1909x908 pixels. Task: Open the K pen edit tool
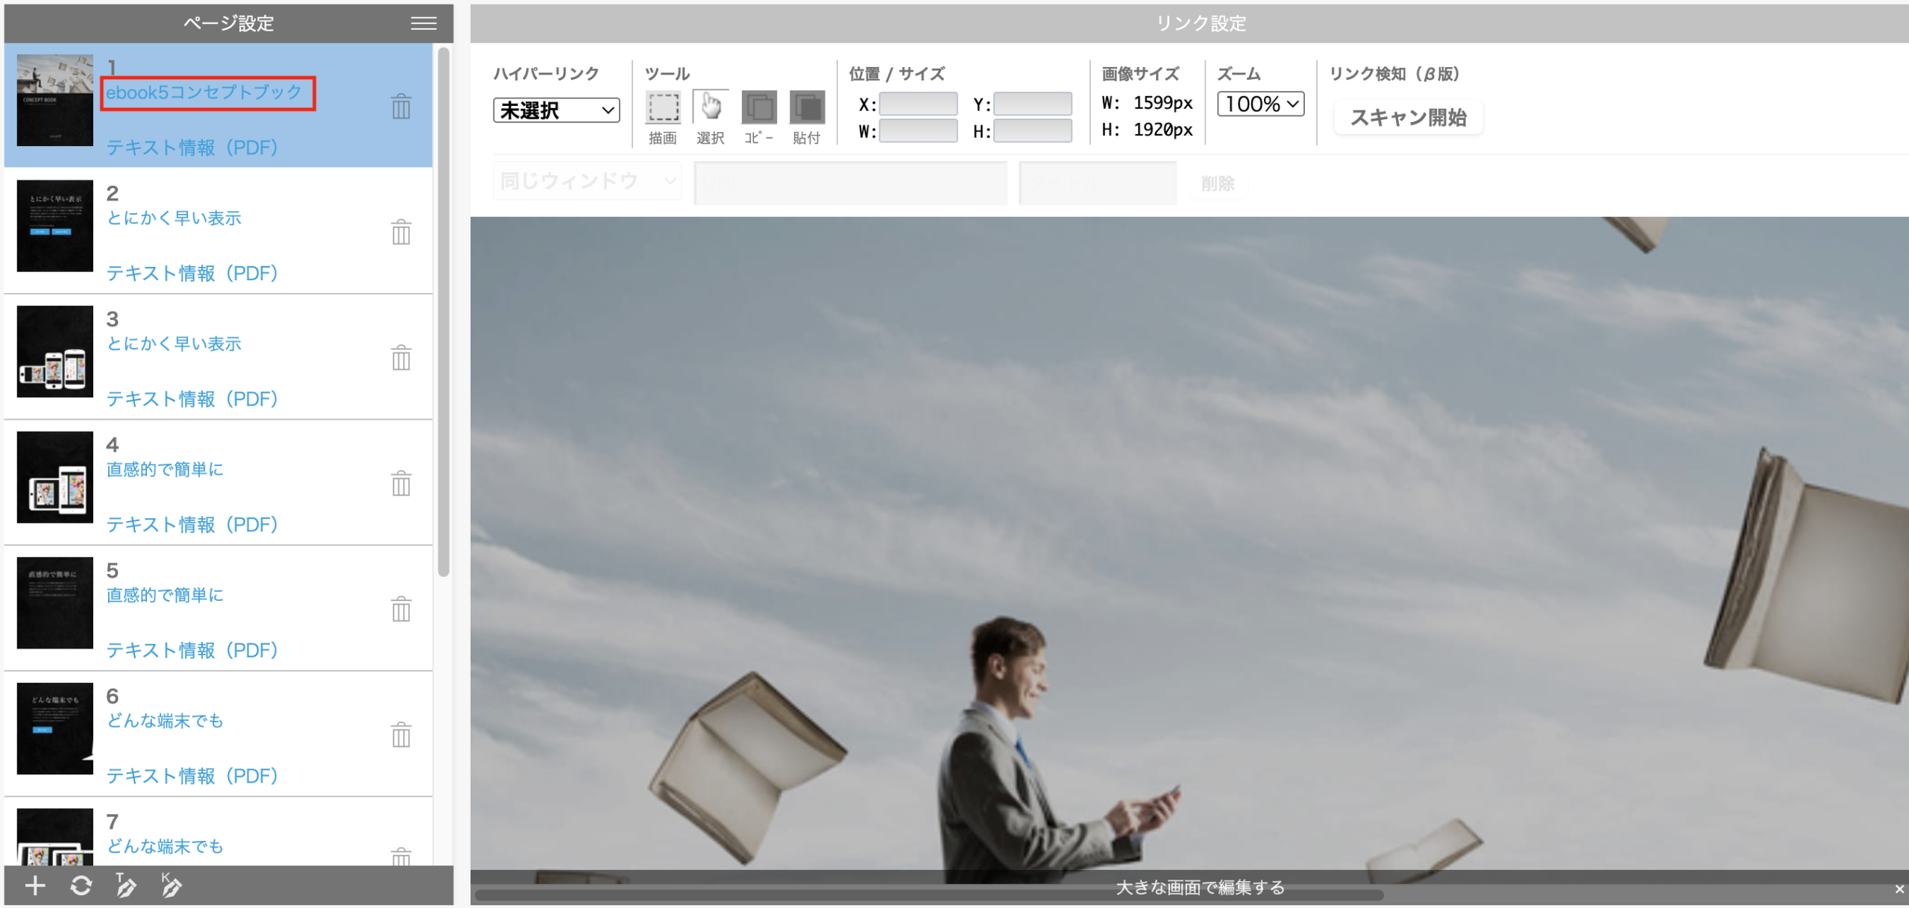171,885
